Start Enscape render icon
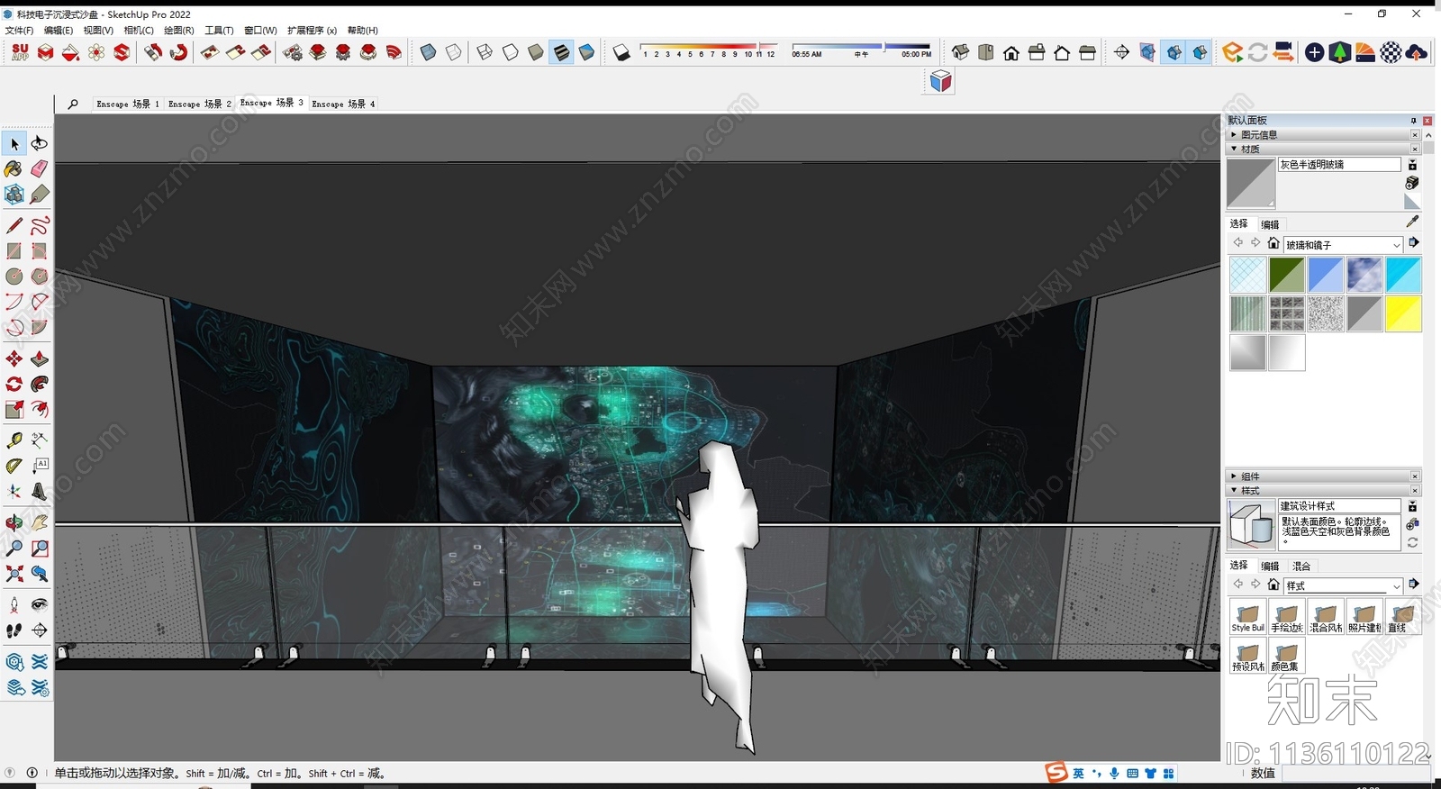 tap(1233, 53)
